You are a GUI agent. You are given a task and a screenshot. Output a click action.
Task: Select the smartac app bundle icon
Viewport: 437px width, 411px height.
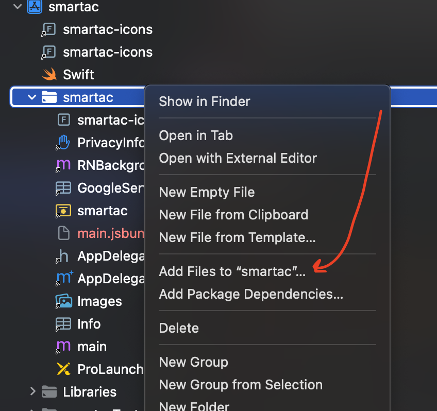click(x=63, y=211)
